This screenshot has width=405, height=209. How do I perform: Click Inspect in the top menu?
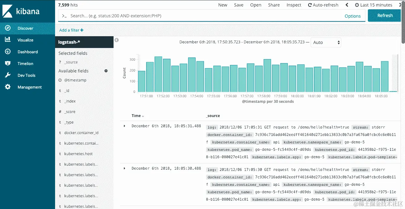pos(294,5)
